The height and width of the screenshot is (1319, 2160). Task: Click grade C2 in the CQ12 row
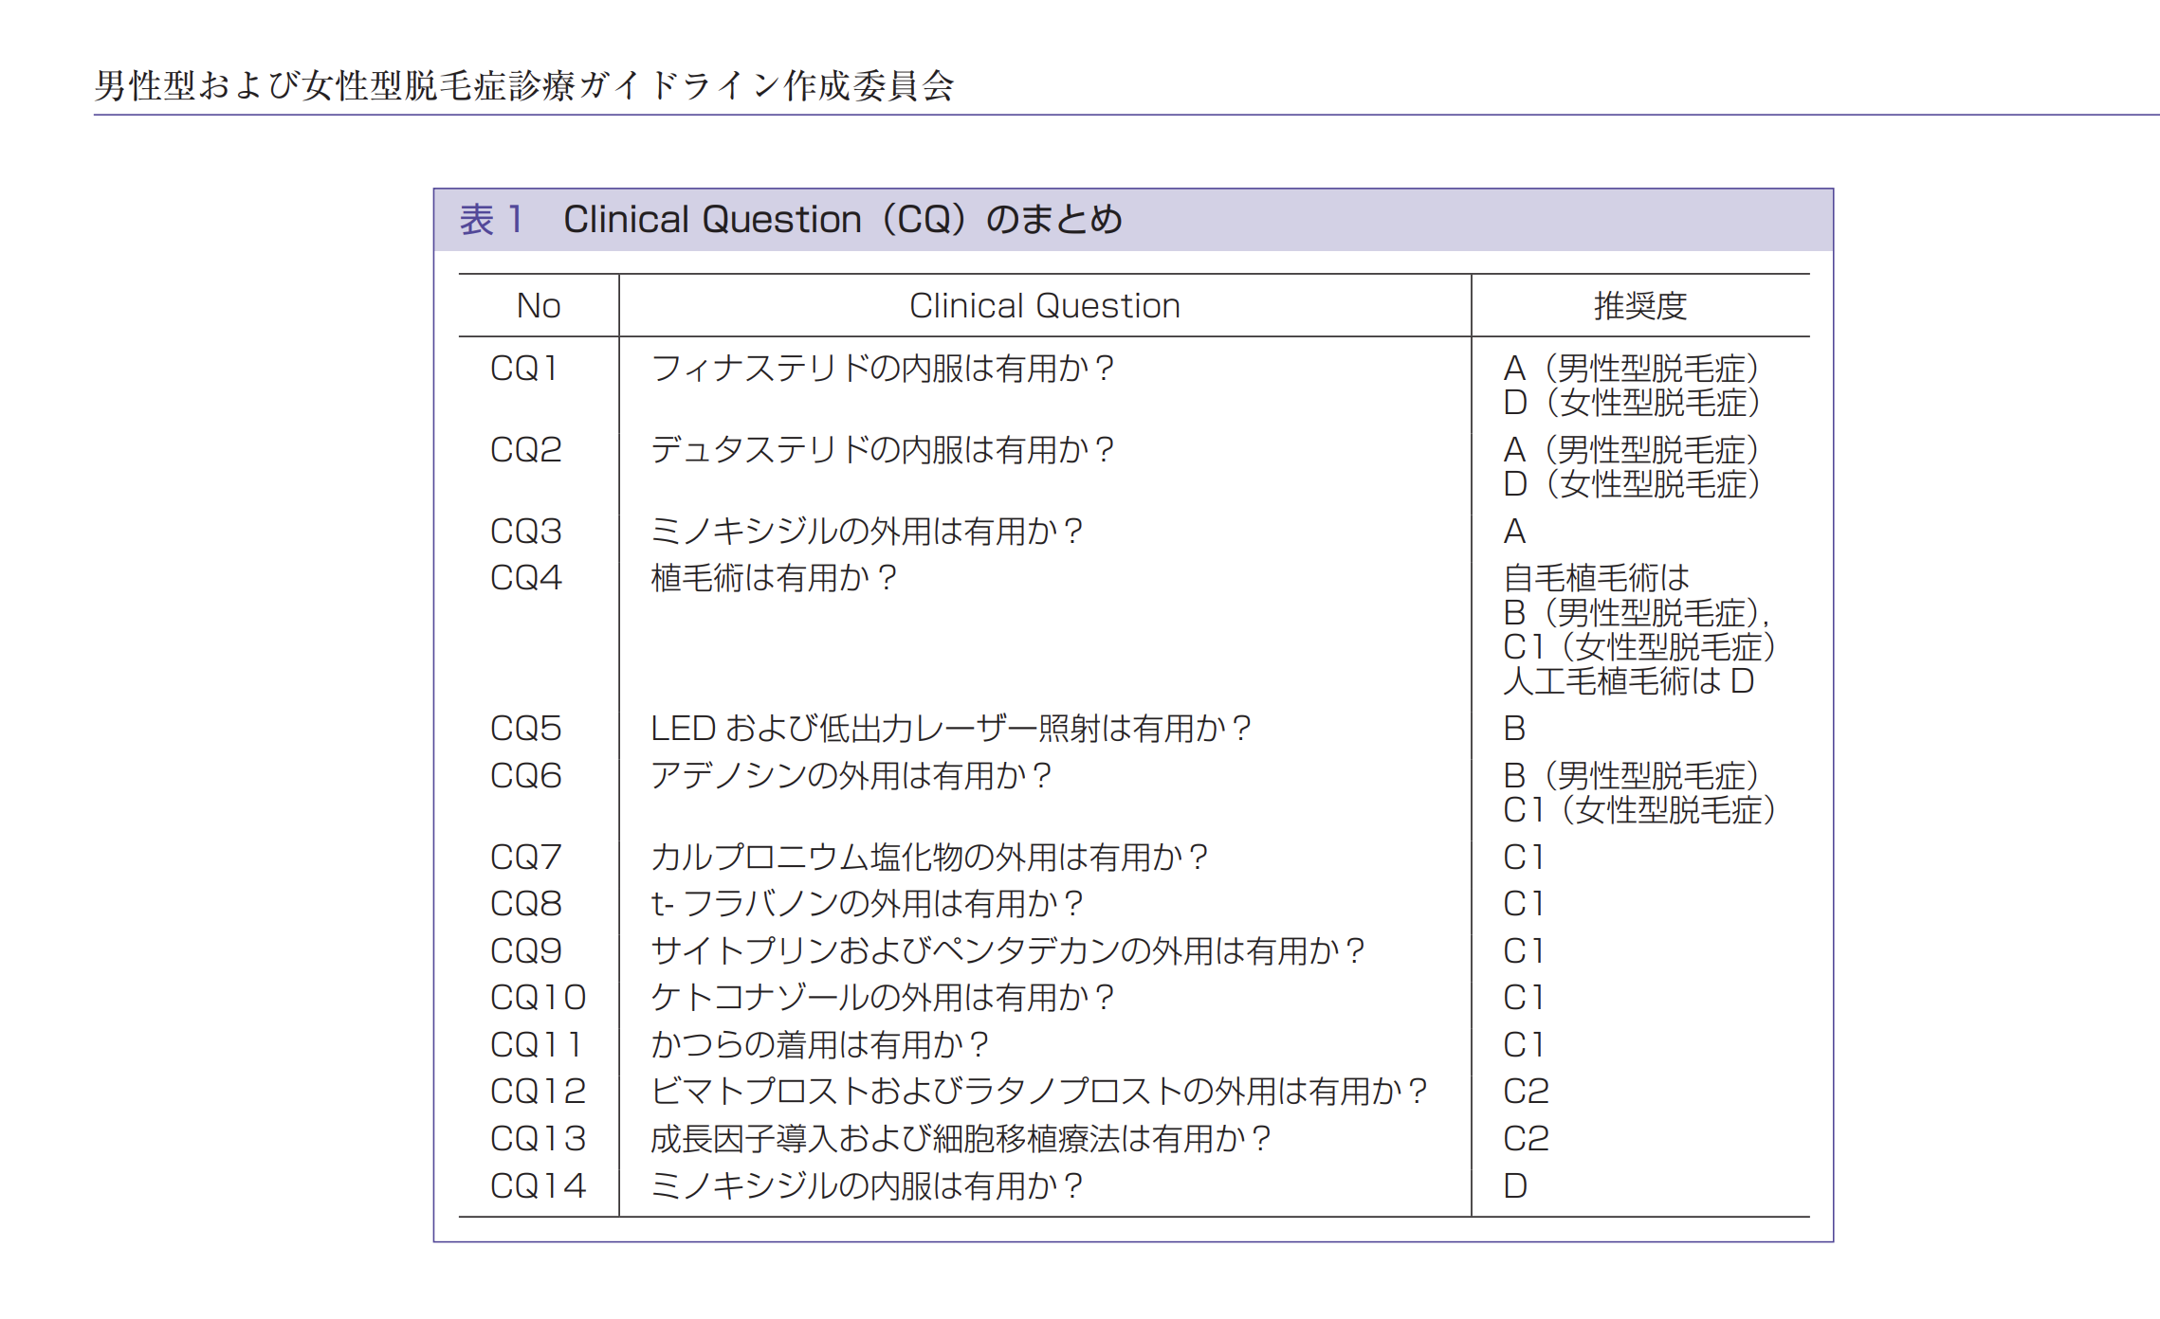[x=1526, y=1092]
